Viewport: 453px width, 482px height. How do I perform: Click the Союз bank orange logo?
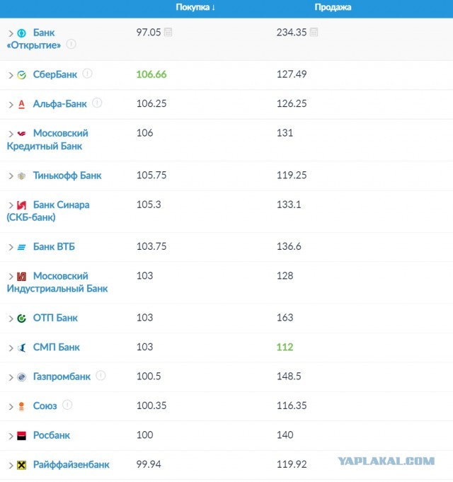pyautogui.click(x=21, y=406)
